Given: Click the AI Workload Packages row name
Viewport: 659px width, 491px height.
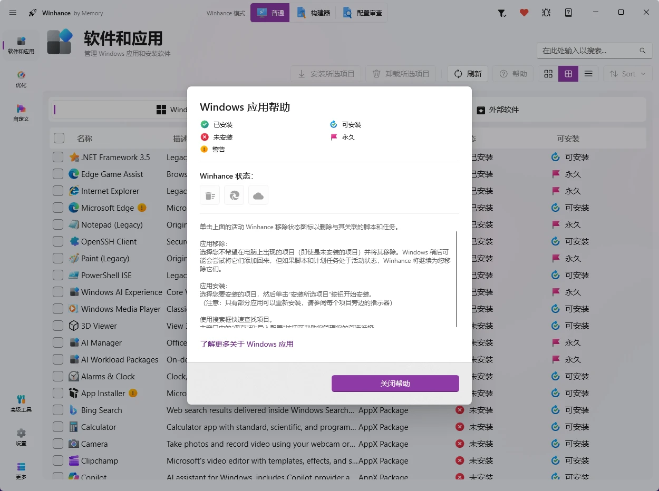Looking at the screenshot, I should coord(120,359).
